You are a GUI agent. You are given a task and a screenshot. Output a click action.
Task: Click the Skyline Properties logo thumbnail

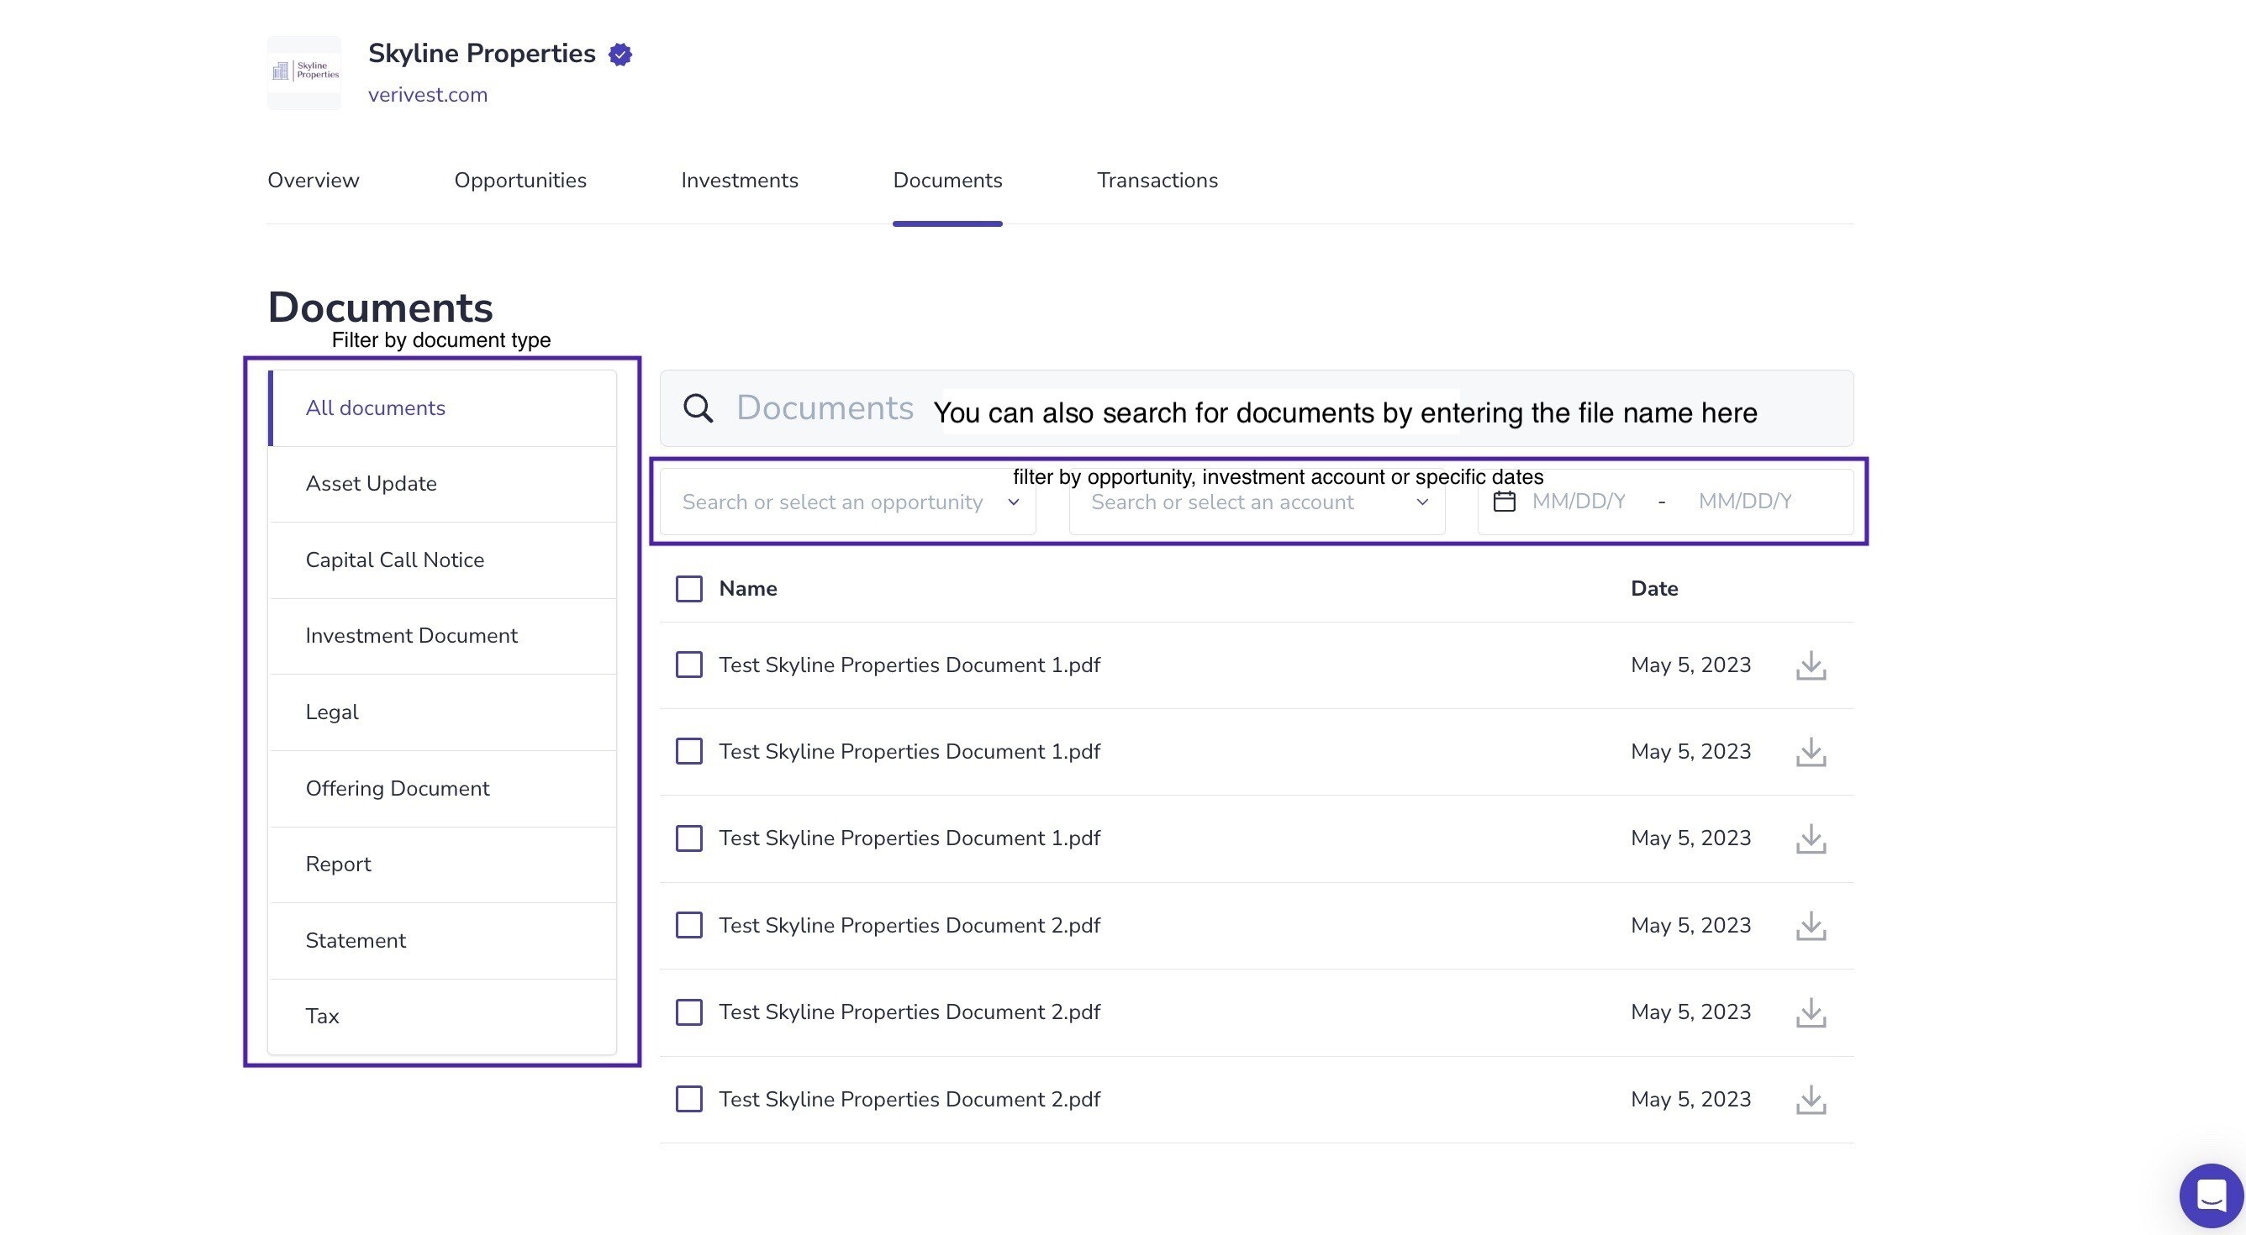coord(304,72)
